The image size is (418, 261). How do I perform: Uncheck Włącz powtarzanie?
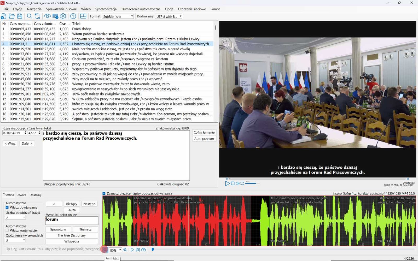point(7,207)
